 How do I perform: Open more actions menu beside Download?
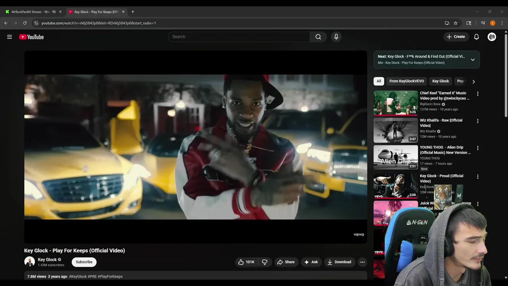(362, 262)
